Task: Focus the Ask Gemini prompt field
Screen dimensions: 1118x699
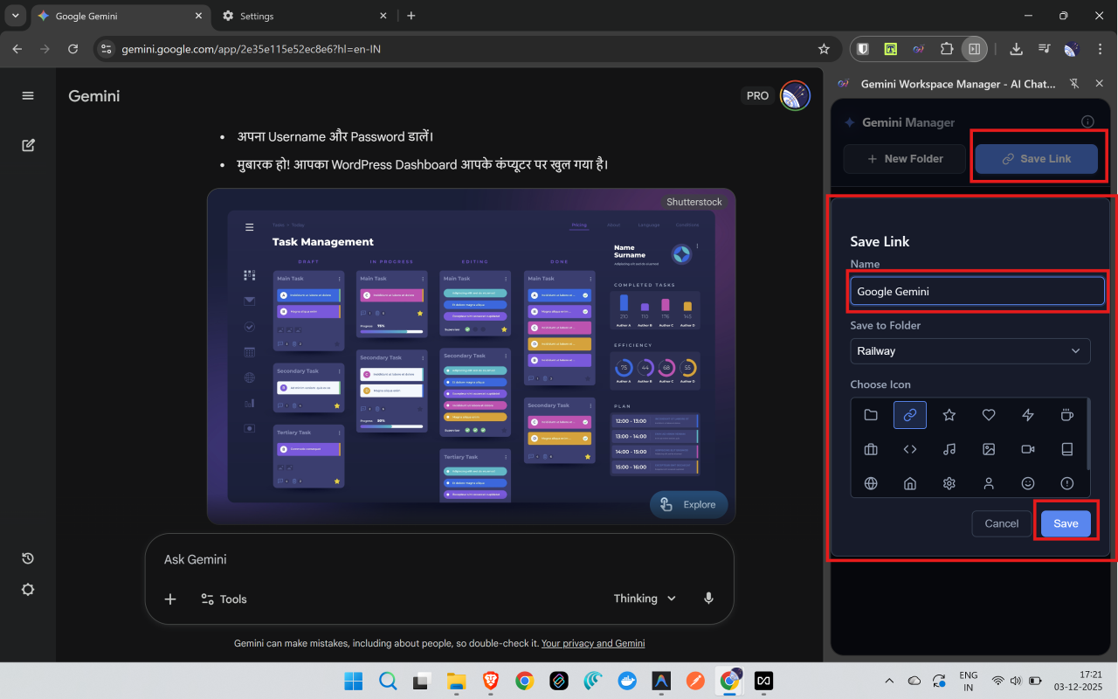Action: tap(438, 559)
